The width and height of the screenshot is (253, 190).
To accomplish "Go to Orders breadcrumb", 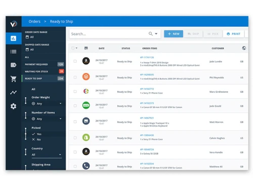I will pyautogui.click(x=34, y=21).
